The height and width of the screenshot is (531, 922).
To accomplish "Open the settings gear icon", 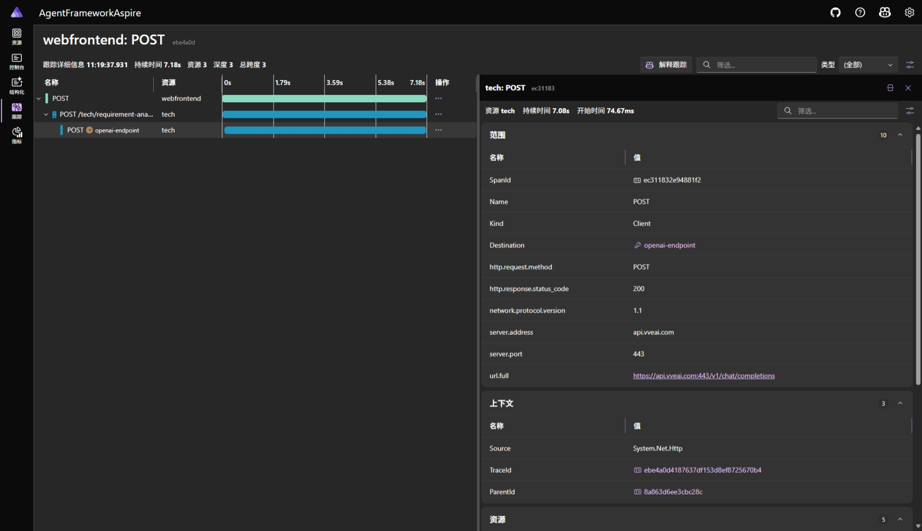I will click(909, 13).
